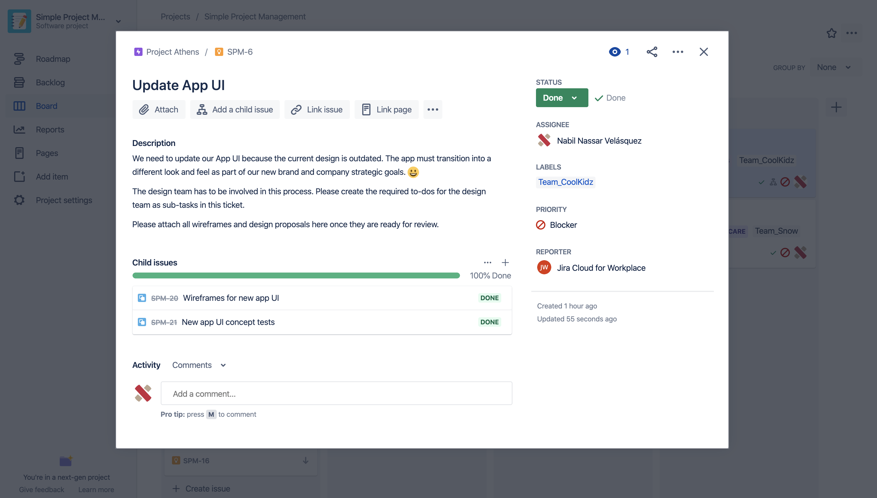Screen dimensions: 877x498
Task: Expand the Comments activity filter
Action: [199, 365]
